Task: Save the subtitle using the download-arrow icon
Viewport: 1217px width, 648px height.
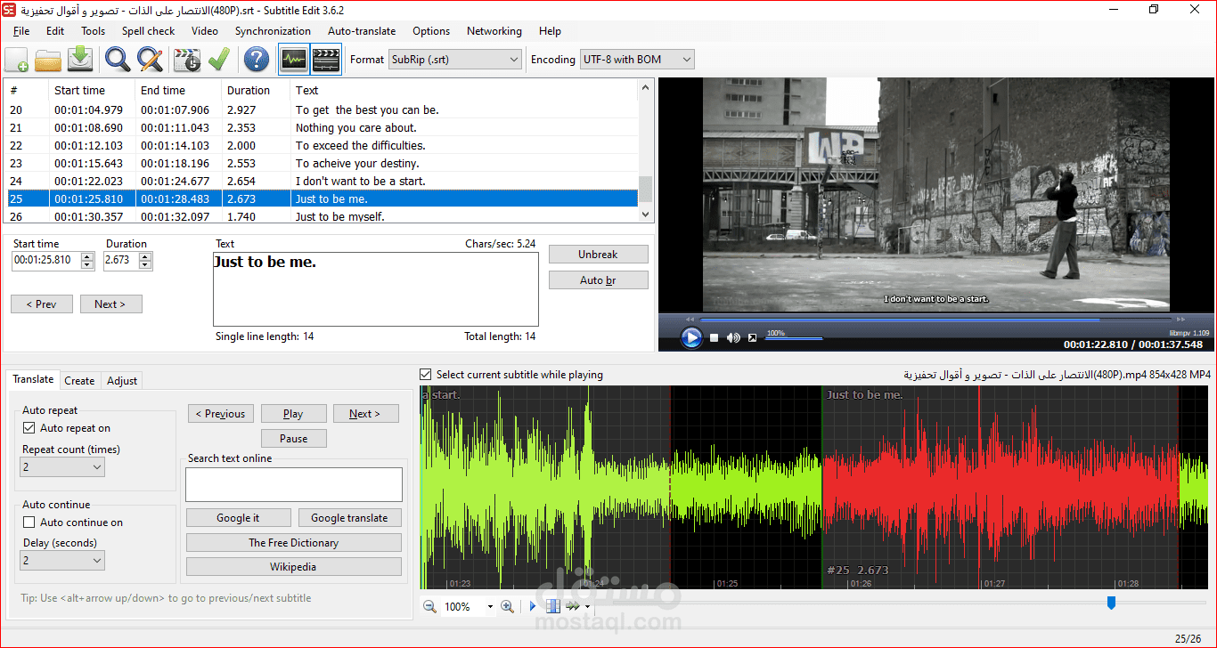Action: pos(80,60)
